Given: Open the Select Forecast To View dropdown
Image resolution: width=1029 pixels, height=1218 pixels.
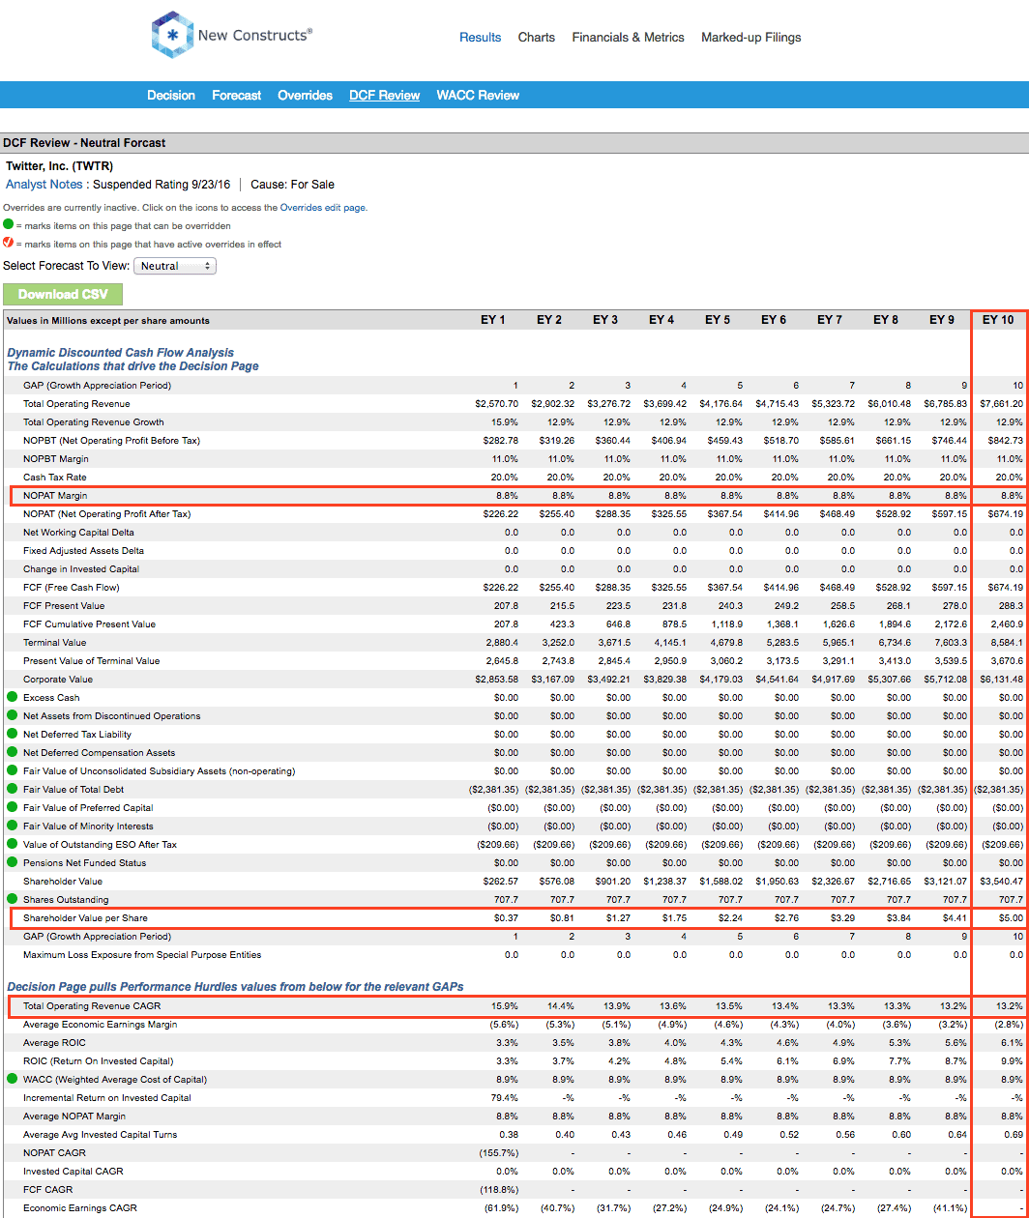Looking at the screenshot, I should tap(175, 266).
